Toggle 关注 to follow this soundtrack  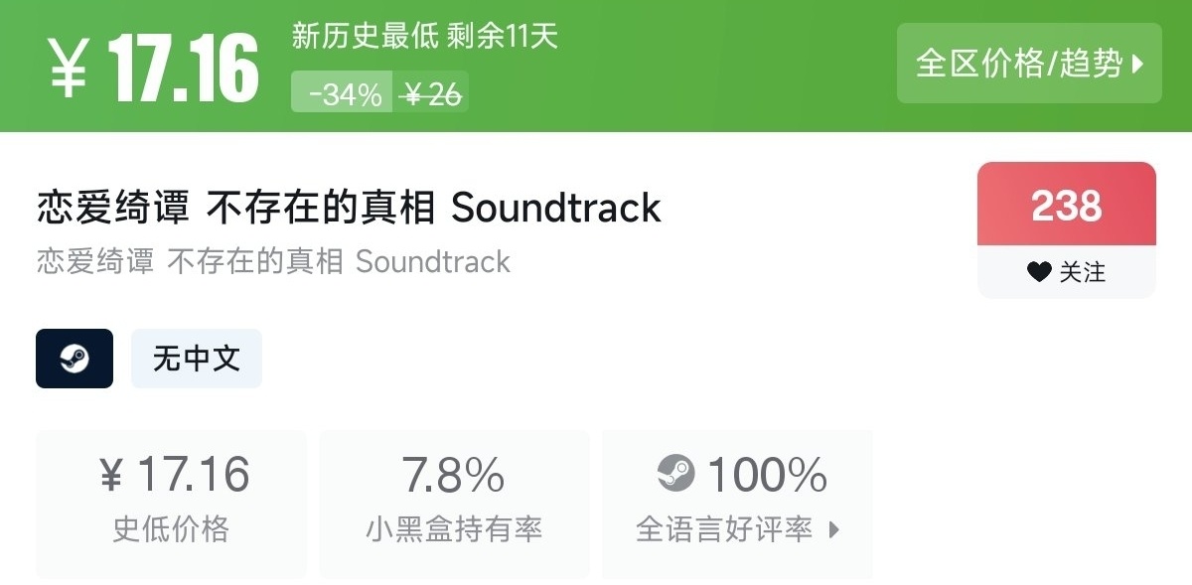click(x=1067, y=272)
